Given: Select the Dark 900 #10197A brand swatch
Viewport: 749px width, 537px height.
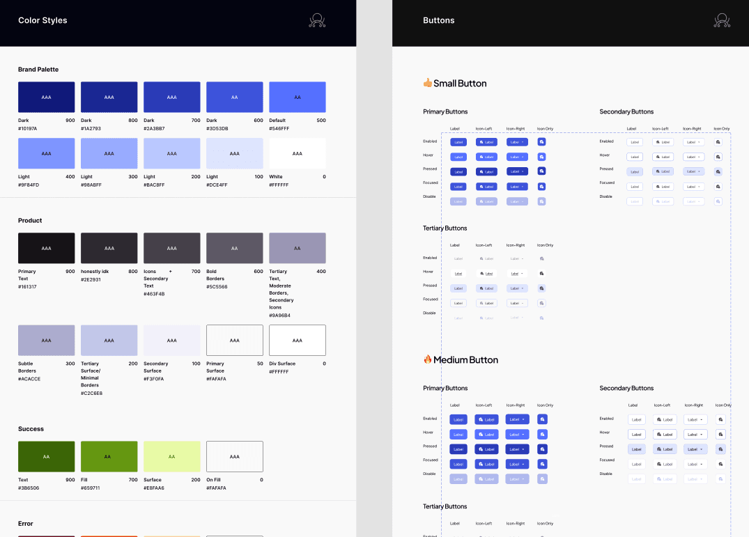Looking at the screenshot, I should [x=47, y=97].
